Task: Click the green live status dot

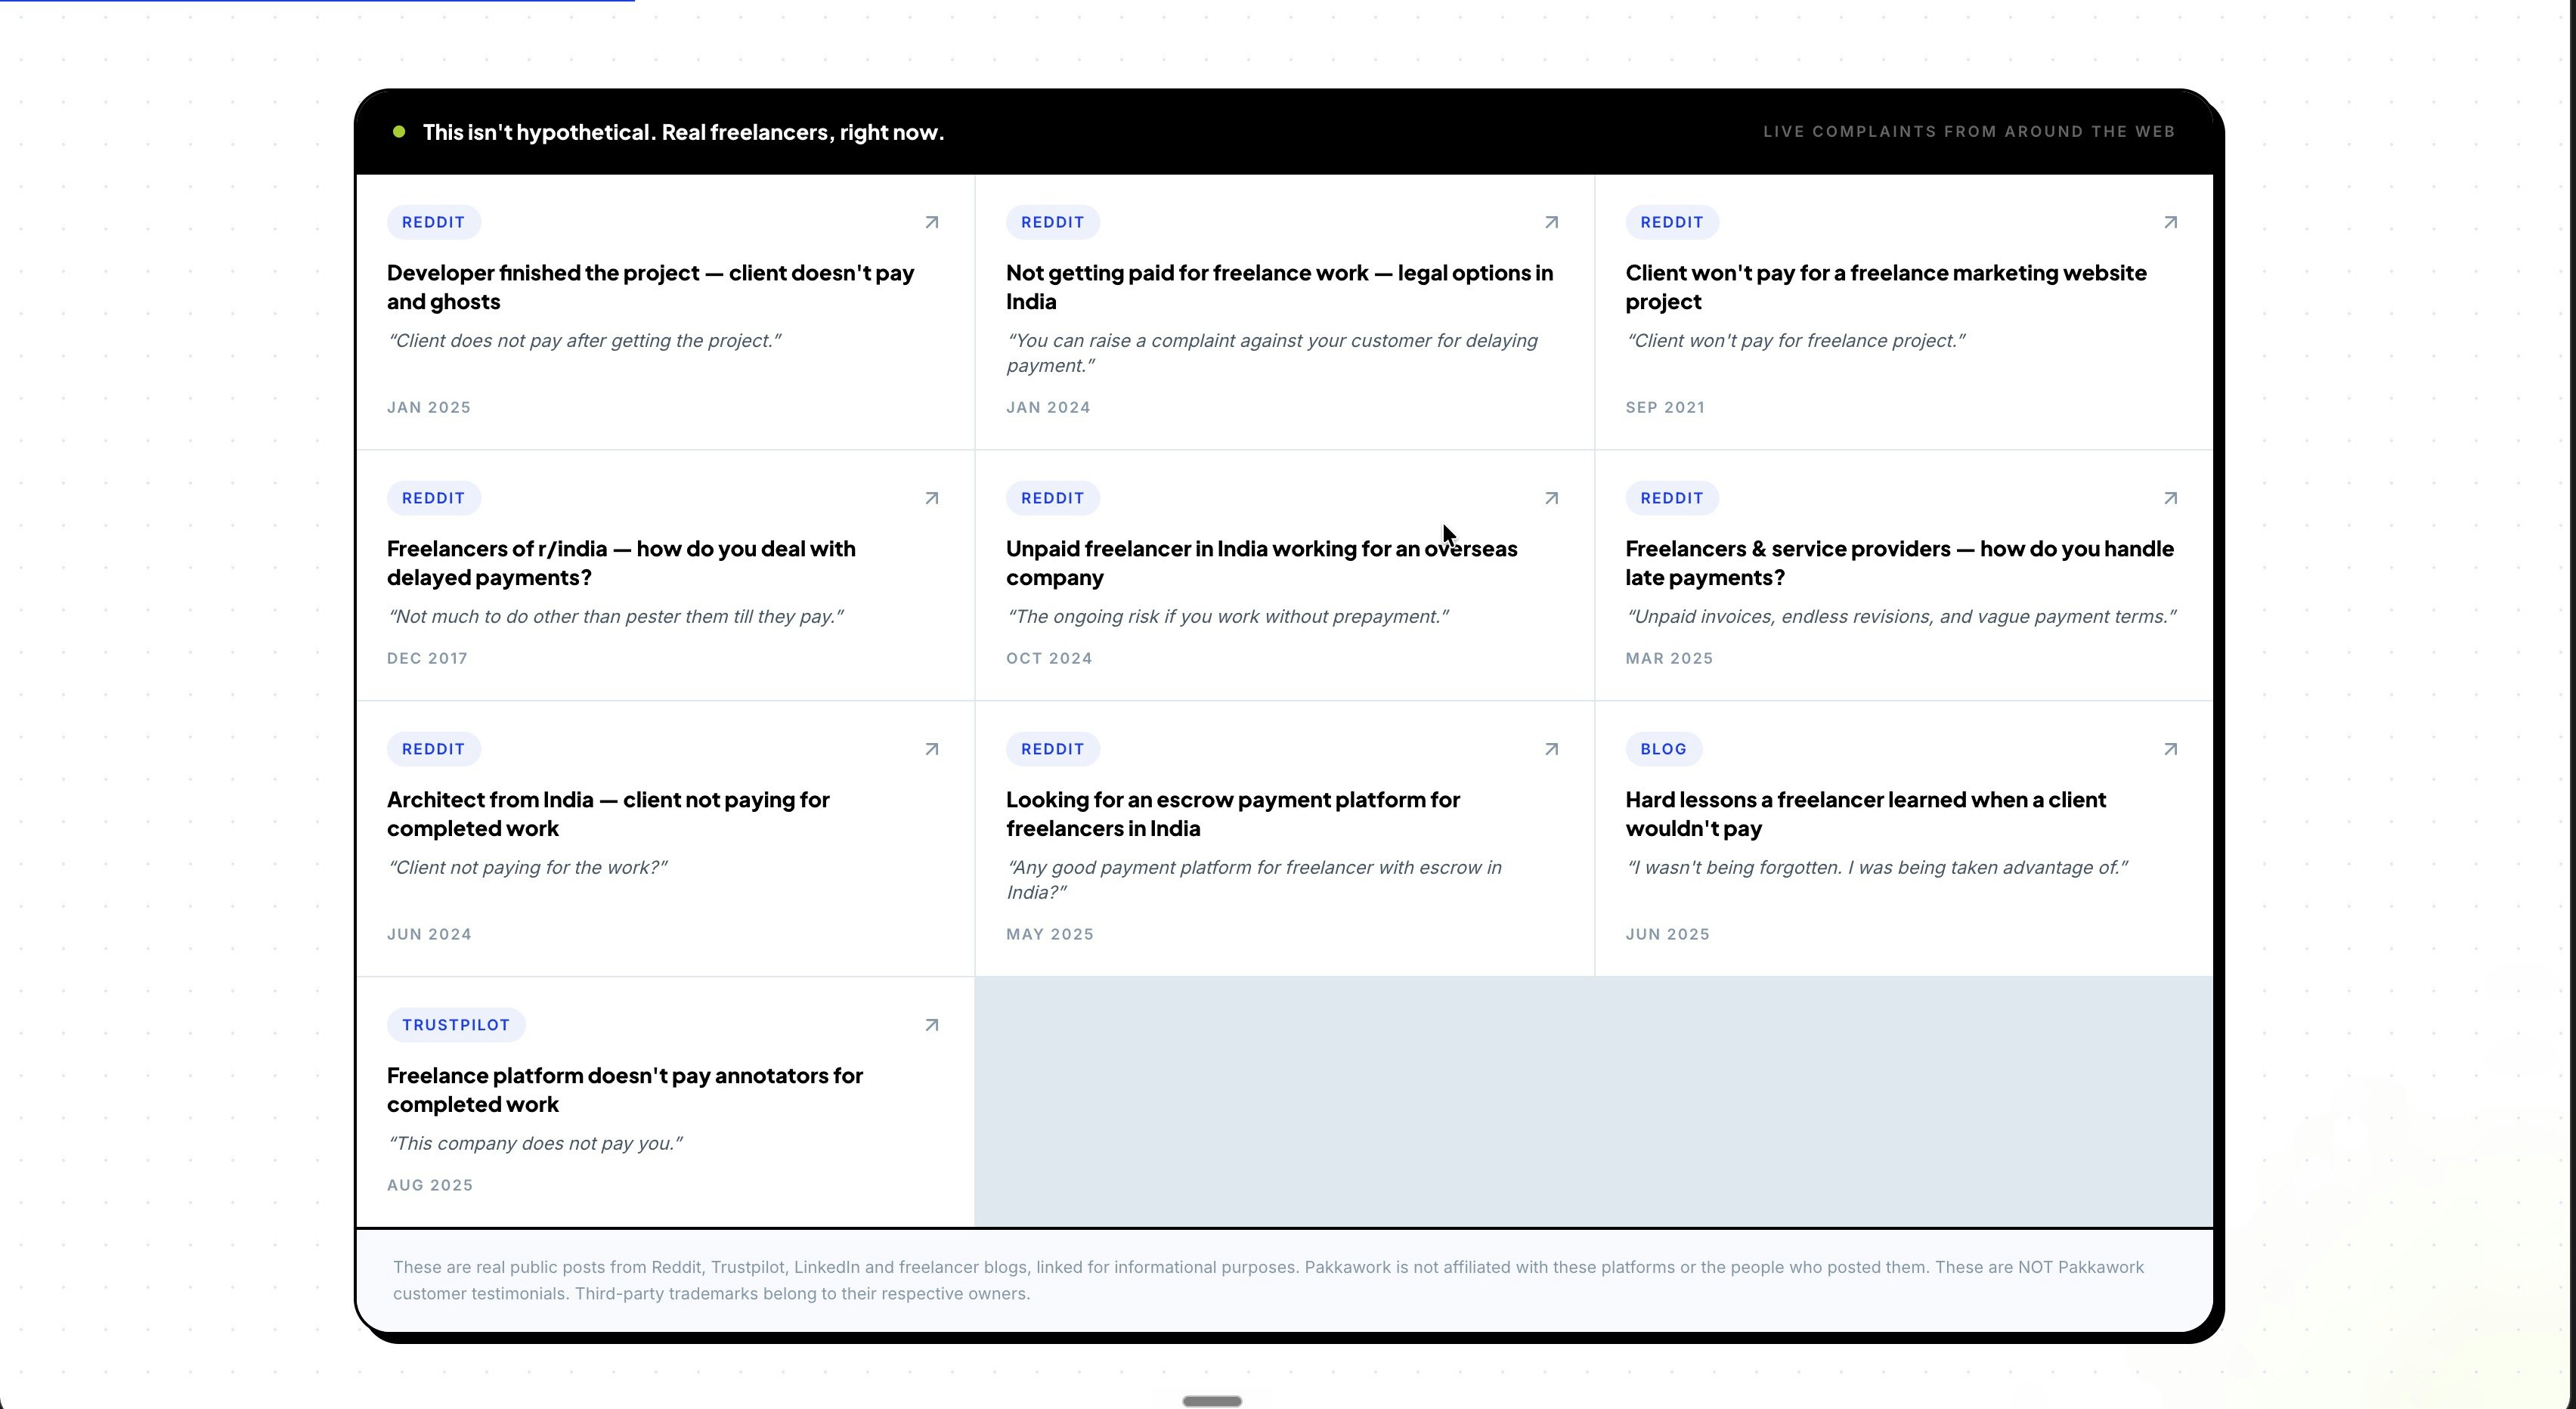Action: [399, 132]
